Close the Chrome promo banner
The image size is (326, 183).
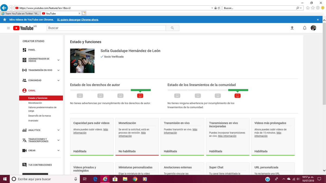tap(318, 20)
